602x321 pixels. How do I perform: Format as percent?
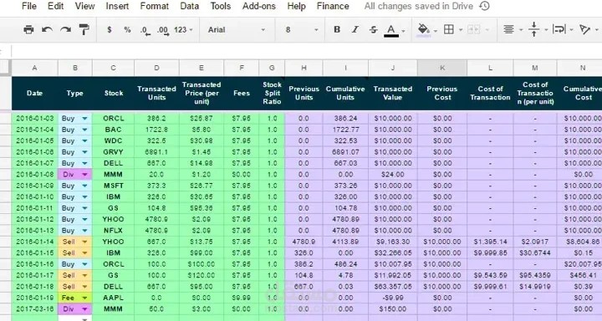(x=127, y=29)
